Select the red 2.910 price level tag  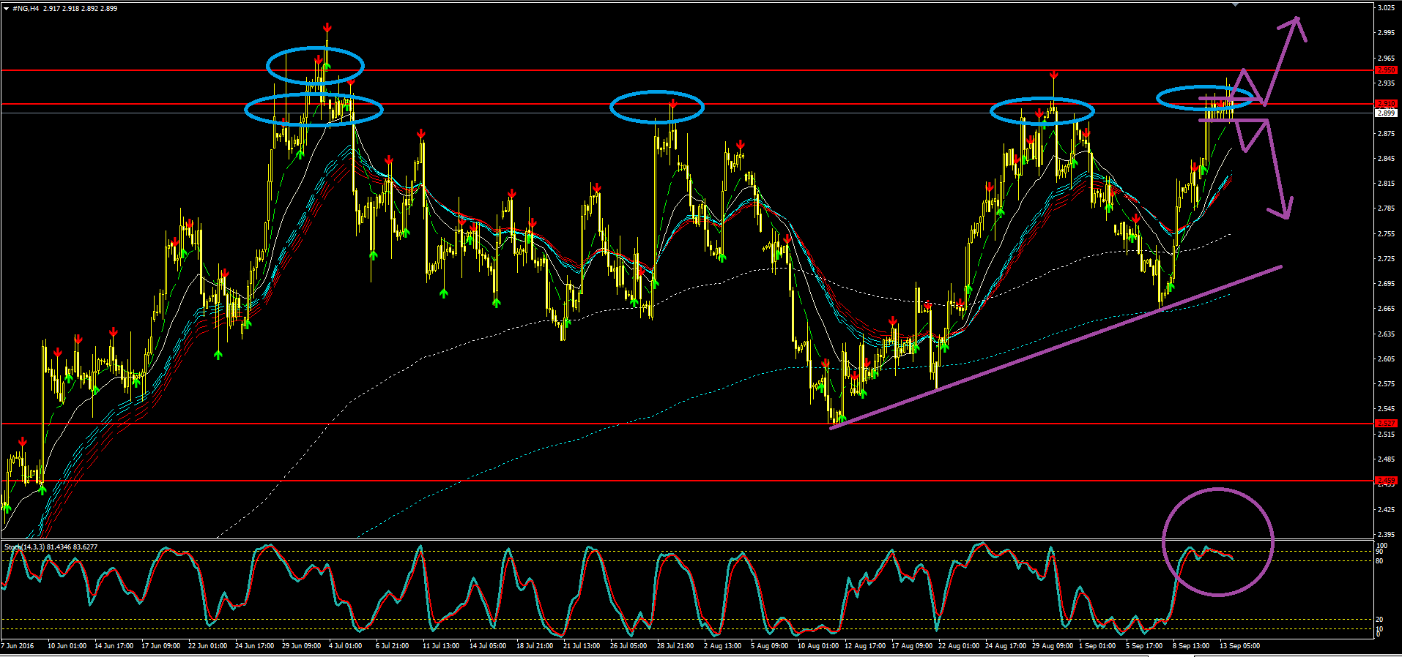click(1387, 104)
